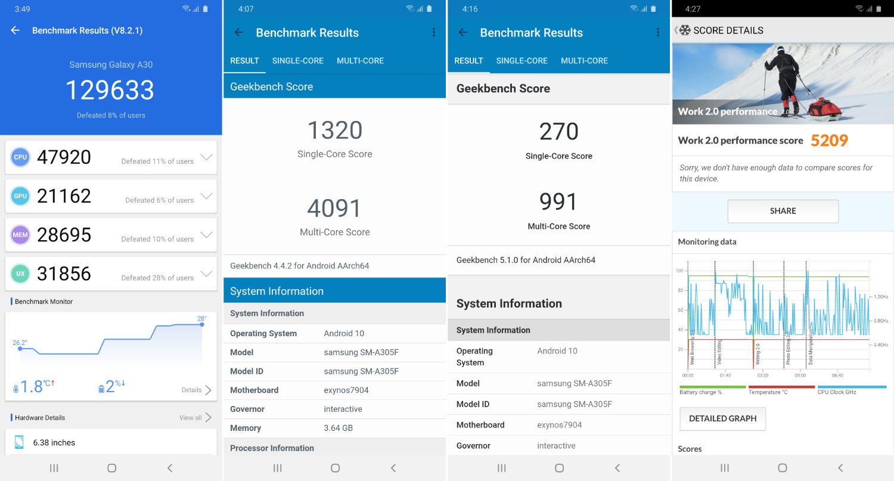Tap the PCMark snowflake logo icon
Viewport: 894px width, 481px height.
685,30
